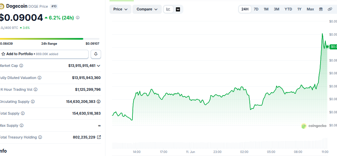
Task: Copy chart link via chain icon
Action: (x=330, y=9)
